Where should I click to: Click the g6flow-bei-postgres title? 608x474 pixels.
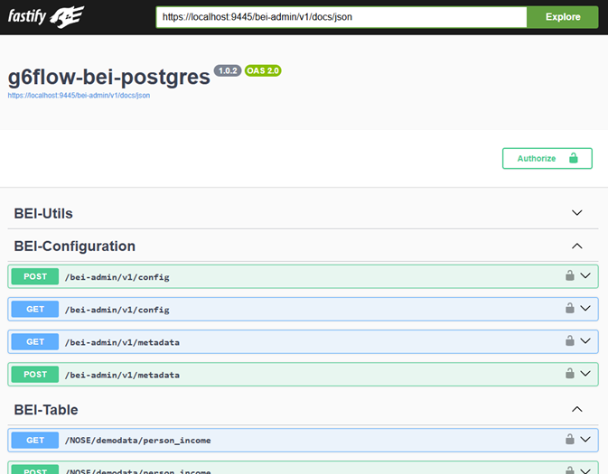coord(109,77)
